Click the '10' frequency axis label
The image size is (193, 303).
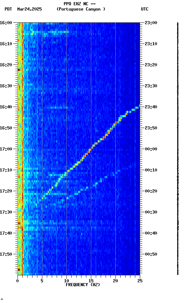(66, 281)
